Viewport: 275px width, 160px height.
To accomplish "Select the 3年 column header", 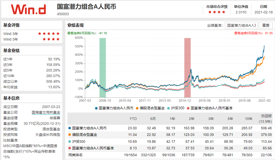I will coord(211,119).
